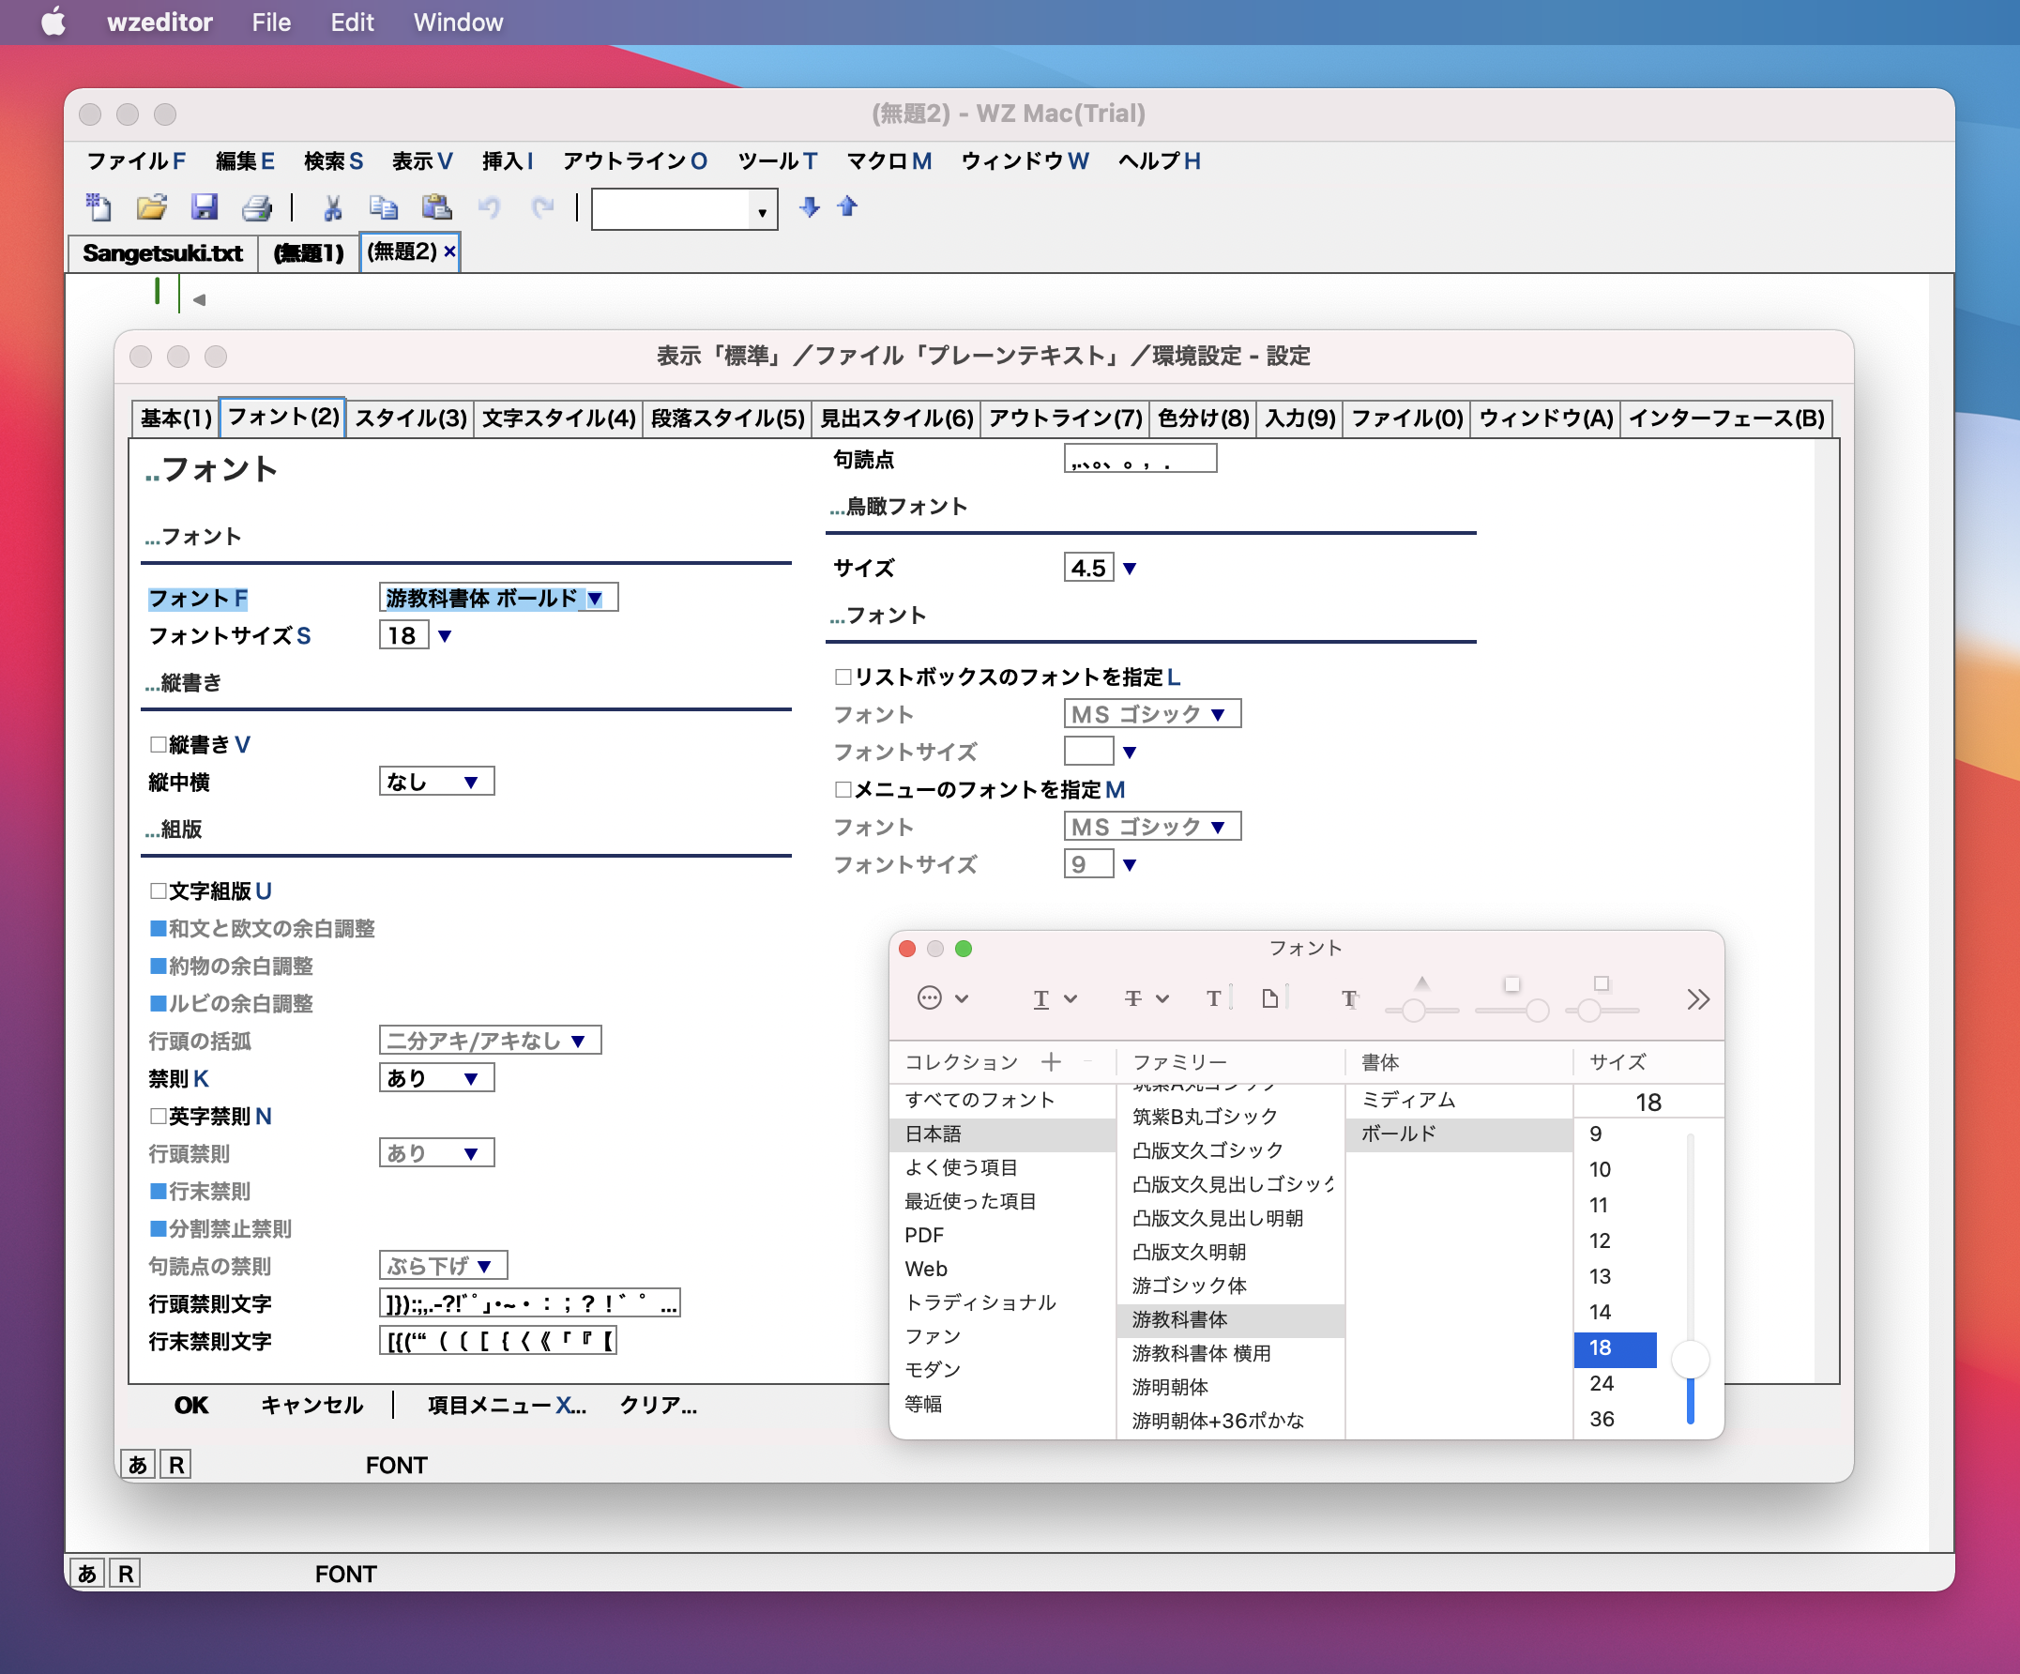Click the Save floppy disk icon
Screen dimensions: 2020x1674
[204, 206]
